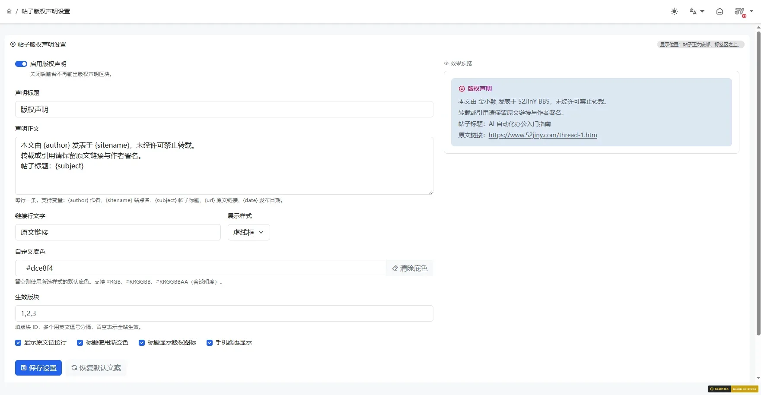Screen dimensions: 761x395
Task: Uncheck 标题显示版权图标 checkbox
Action: tap(142, 343)
